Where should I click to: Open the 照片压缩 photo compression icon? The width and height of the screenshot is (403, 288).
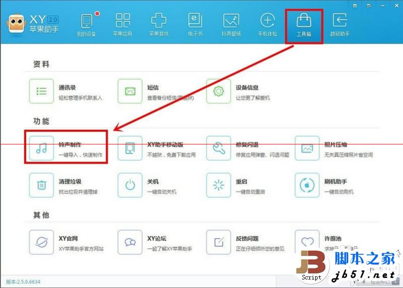pyautogui.click(x=307, y=149)
